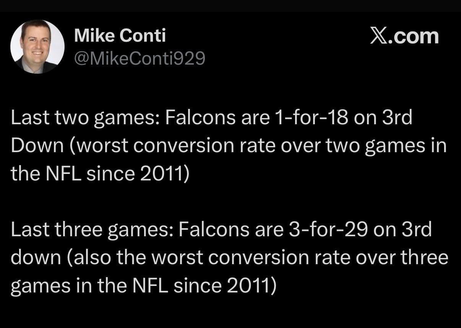Click "3rd" at the end of the first line

click(397, 118)
